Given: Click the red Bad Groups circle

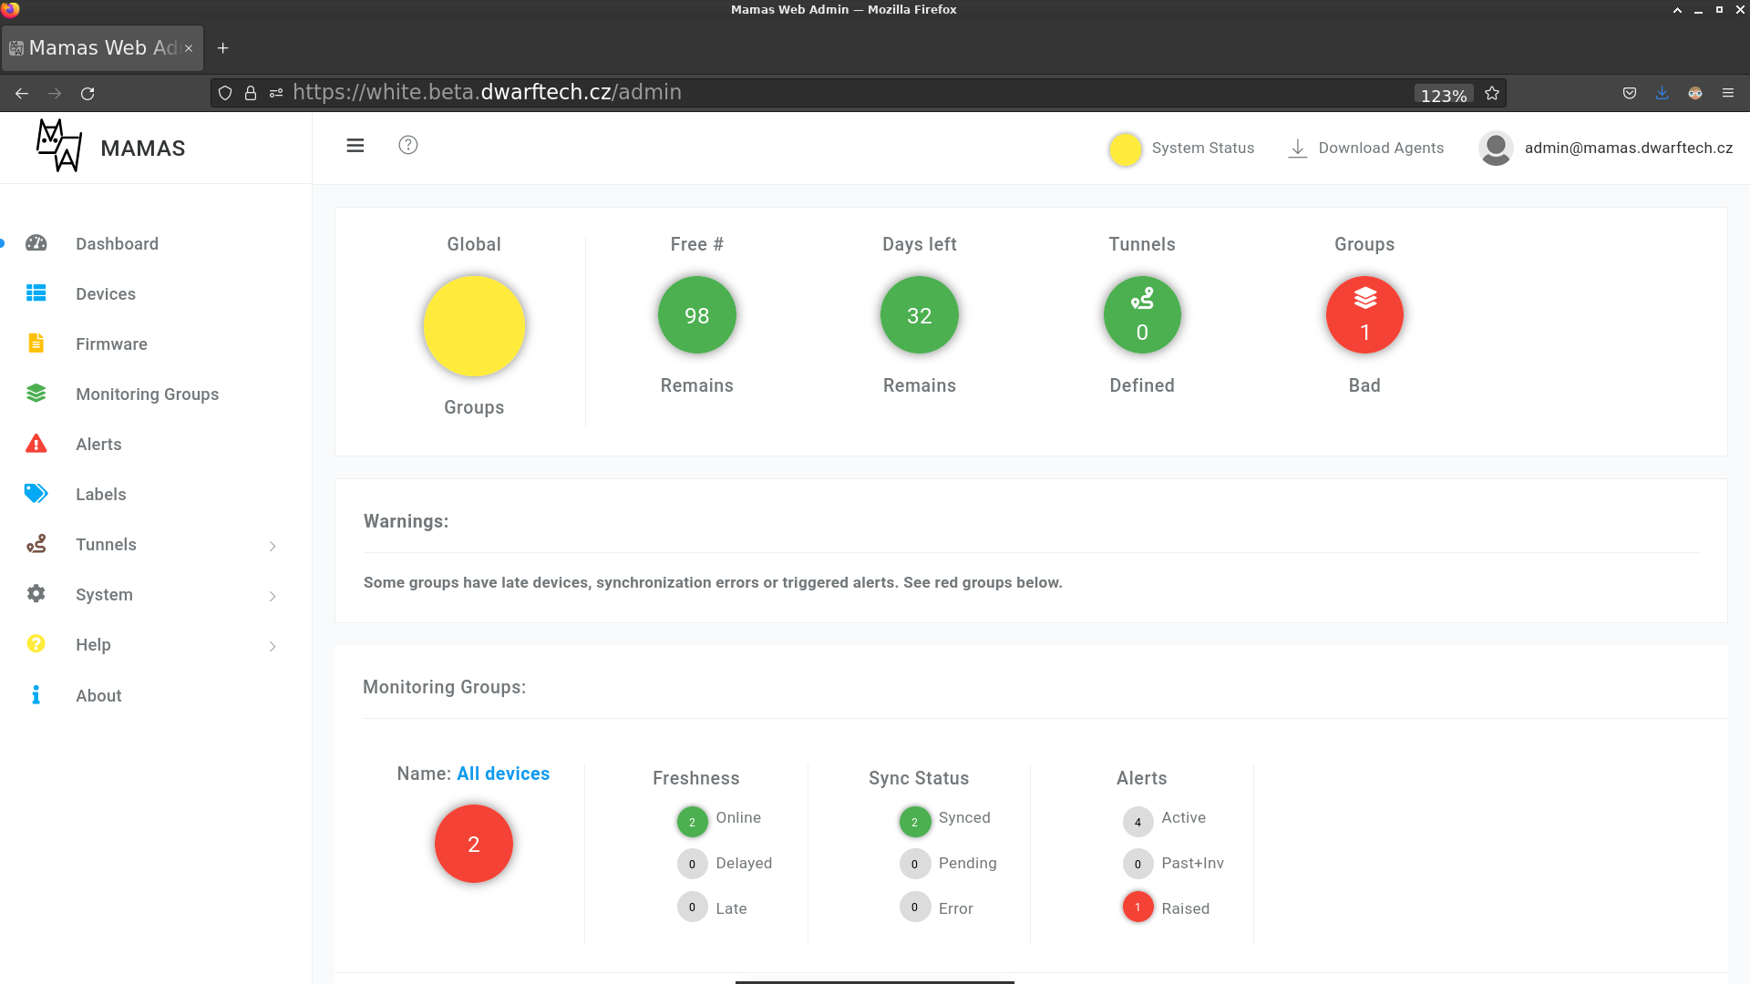Looking at the screenshot, I should [1364, 315].
